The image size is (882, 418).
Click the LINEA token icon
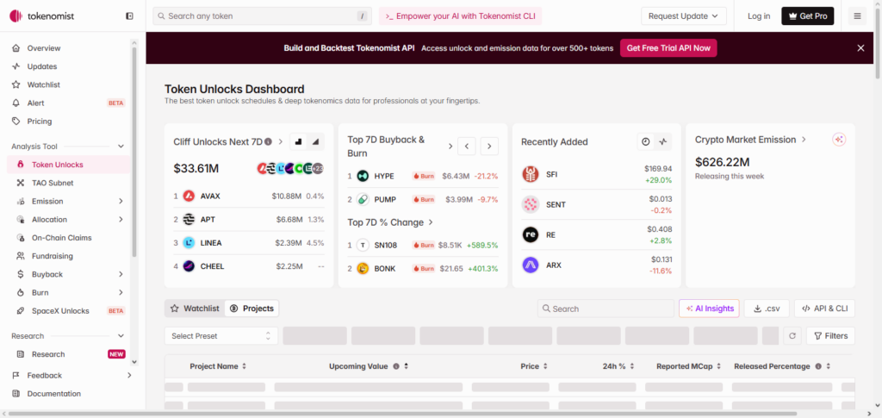(x=189, y=243)
